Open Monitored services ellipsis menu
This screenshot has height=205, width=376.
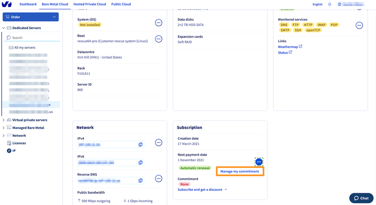click(x=359, y=25)
